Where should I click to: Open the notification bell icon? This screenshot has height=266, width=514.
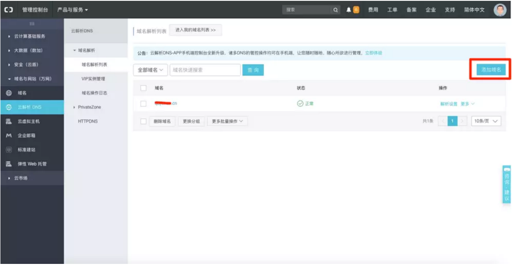click(349, 10)
